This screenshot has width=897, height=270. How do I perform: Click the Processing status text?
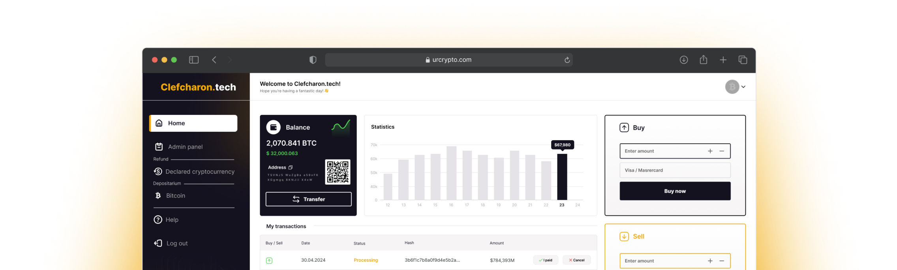(x=366, y=260)
